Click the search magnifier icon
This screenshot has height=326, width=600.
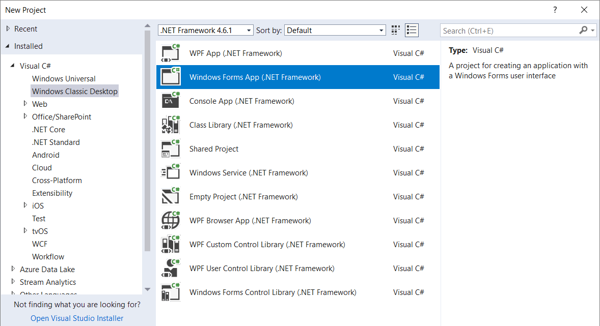583,30
